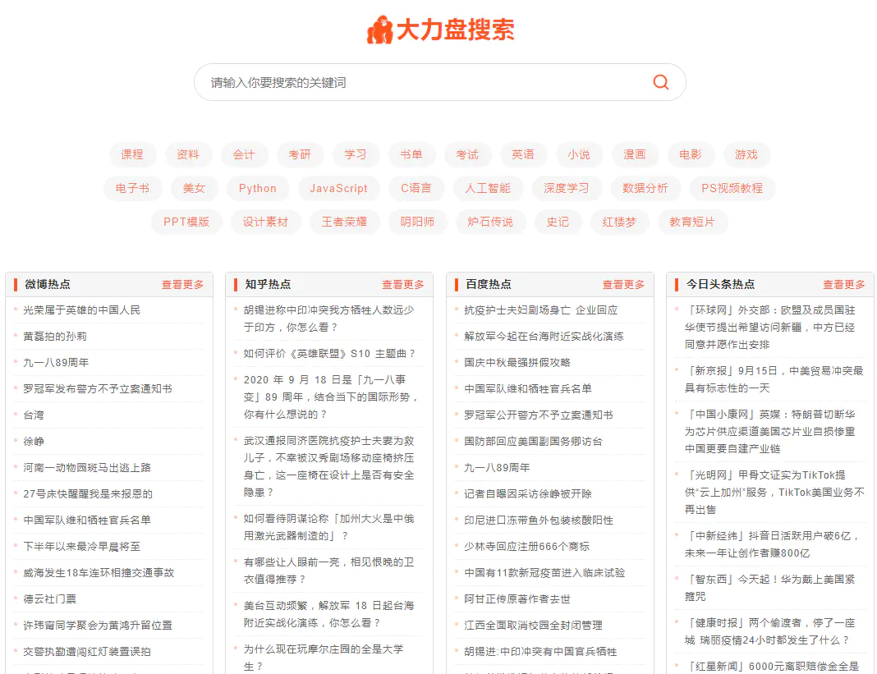This screenshot has width=877, height=674.
Task: Open the C语言 tag
Action: tap(416, 188)
